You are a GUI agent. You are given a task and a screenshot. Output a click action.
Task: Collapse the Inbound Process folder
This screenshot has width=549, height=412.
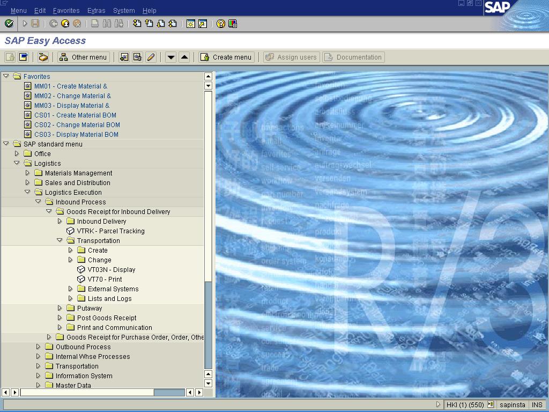[x=38, y=202]
